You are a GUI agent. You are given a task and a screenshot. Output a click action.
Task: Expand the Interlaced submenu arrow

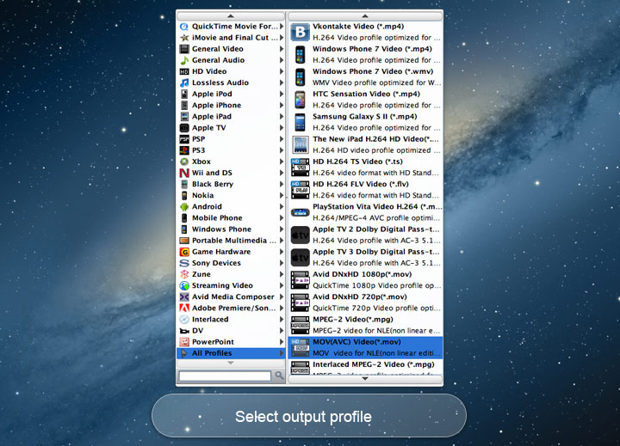tap(281, 320)
